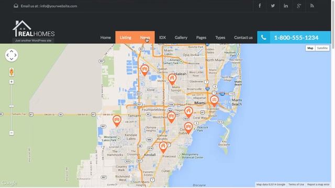The height and width of the screenshot is (188, 335).
Task: Zoom in with the plus button
Action: (x=12, y=82)
